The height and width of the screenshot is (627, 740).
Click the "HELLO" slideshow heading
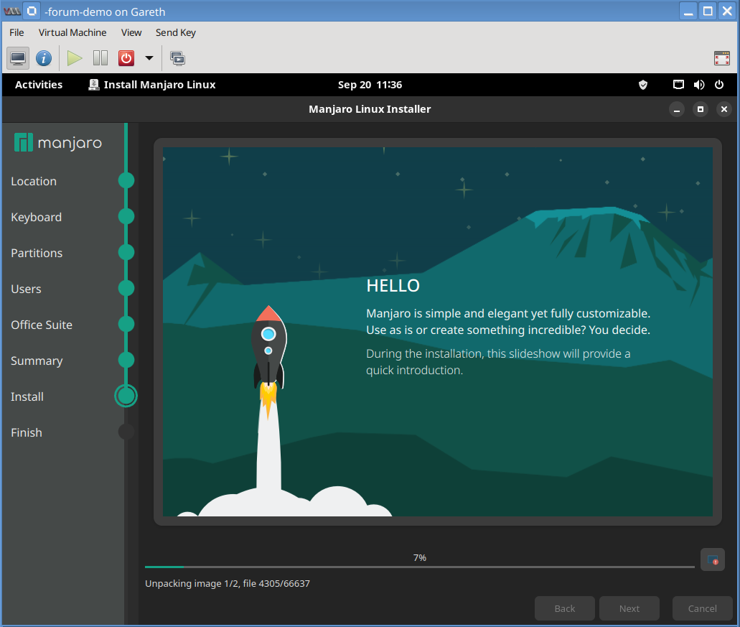pos(393,286)
